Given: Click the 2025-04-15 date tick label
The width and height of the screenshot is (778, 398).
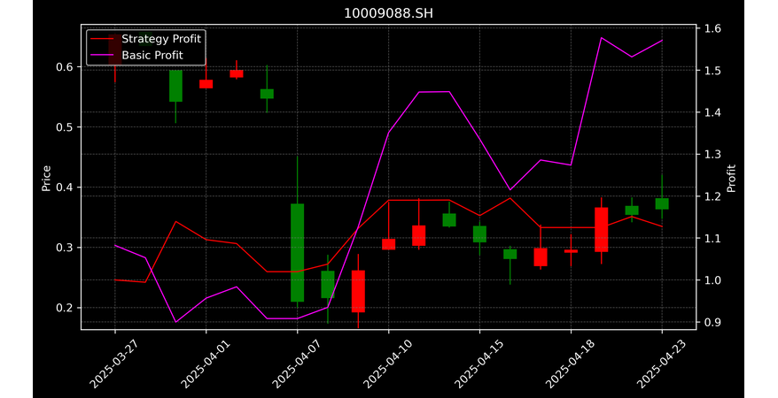Looking at the screenshot, I should click(477, 364).
